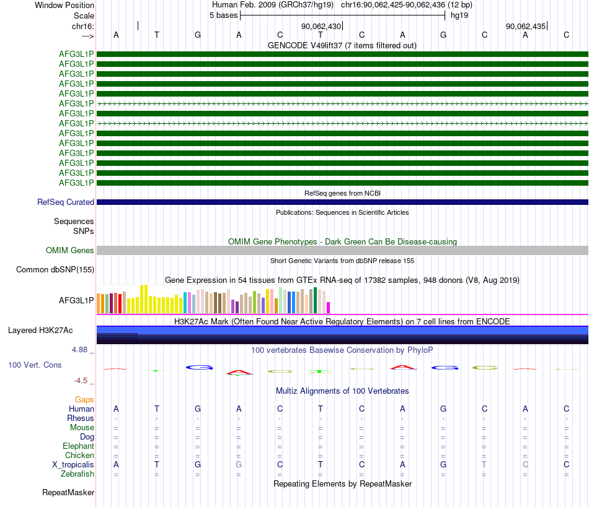This screenshot has width=589, height=507.
Task: Click the Scale track label
Action: pos(84,15)
